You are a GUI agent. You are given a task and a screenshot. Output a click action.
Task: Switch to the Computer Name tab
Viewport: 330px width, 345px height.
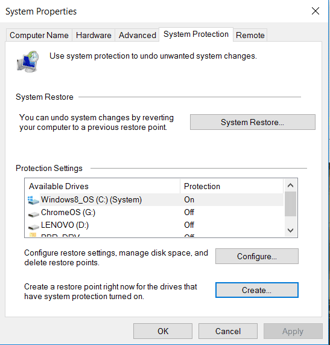click(x=39, y=35)
